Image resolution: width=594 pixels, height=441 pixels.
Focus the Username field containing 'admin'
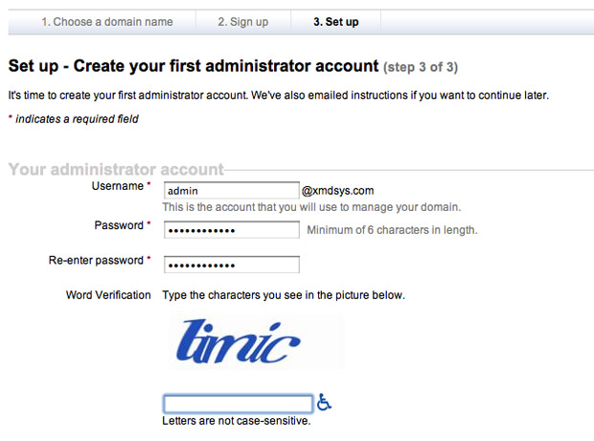[x=231, y=191]
